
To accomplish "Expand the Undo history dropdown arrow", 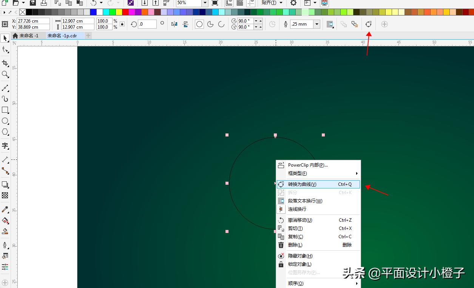I will [x=101, y=3].
